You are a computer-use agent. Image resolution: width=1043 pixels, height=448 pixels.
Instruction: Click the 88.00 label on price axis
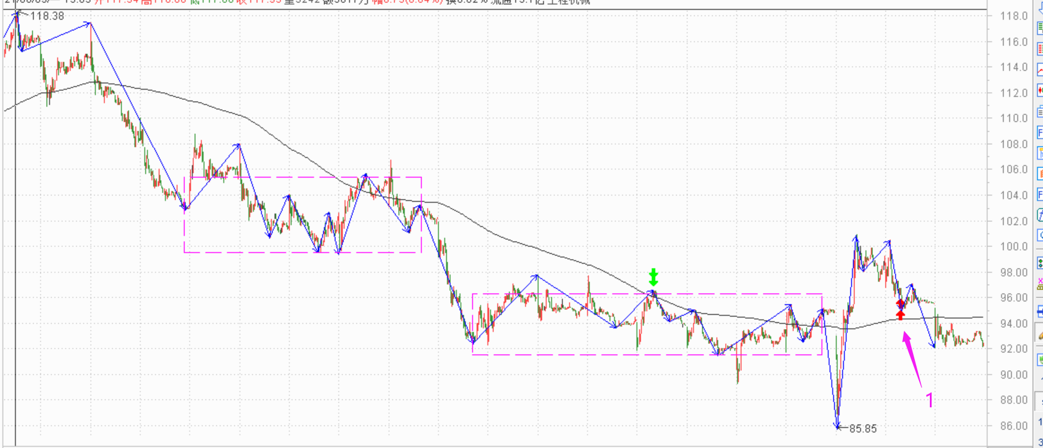coord(1014,400)
